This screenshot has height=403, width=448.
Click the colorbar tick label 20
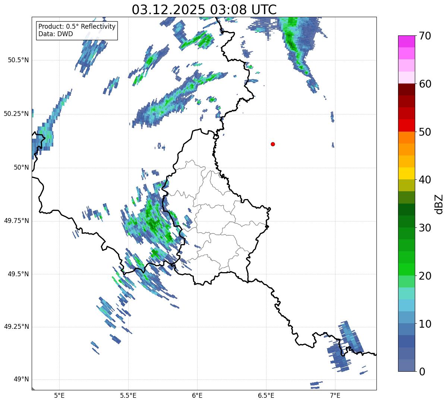(425, 276)
